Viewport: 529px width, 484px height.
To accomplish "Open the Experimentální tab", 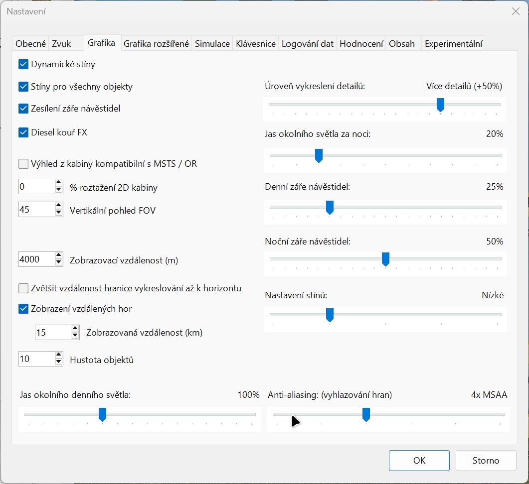I will (453, 43).
